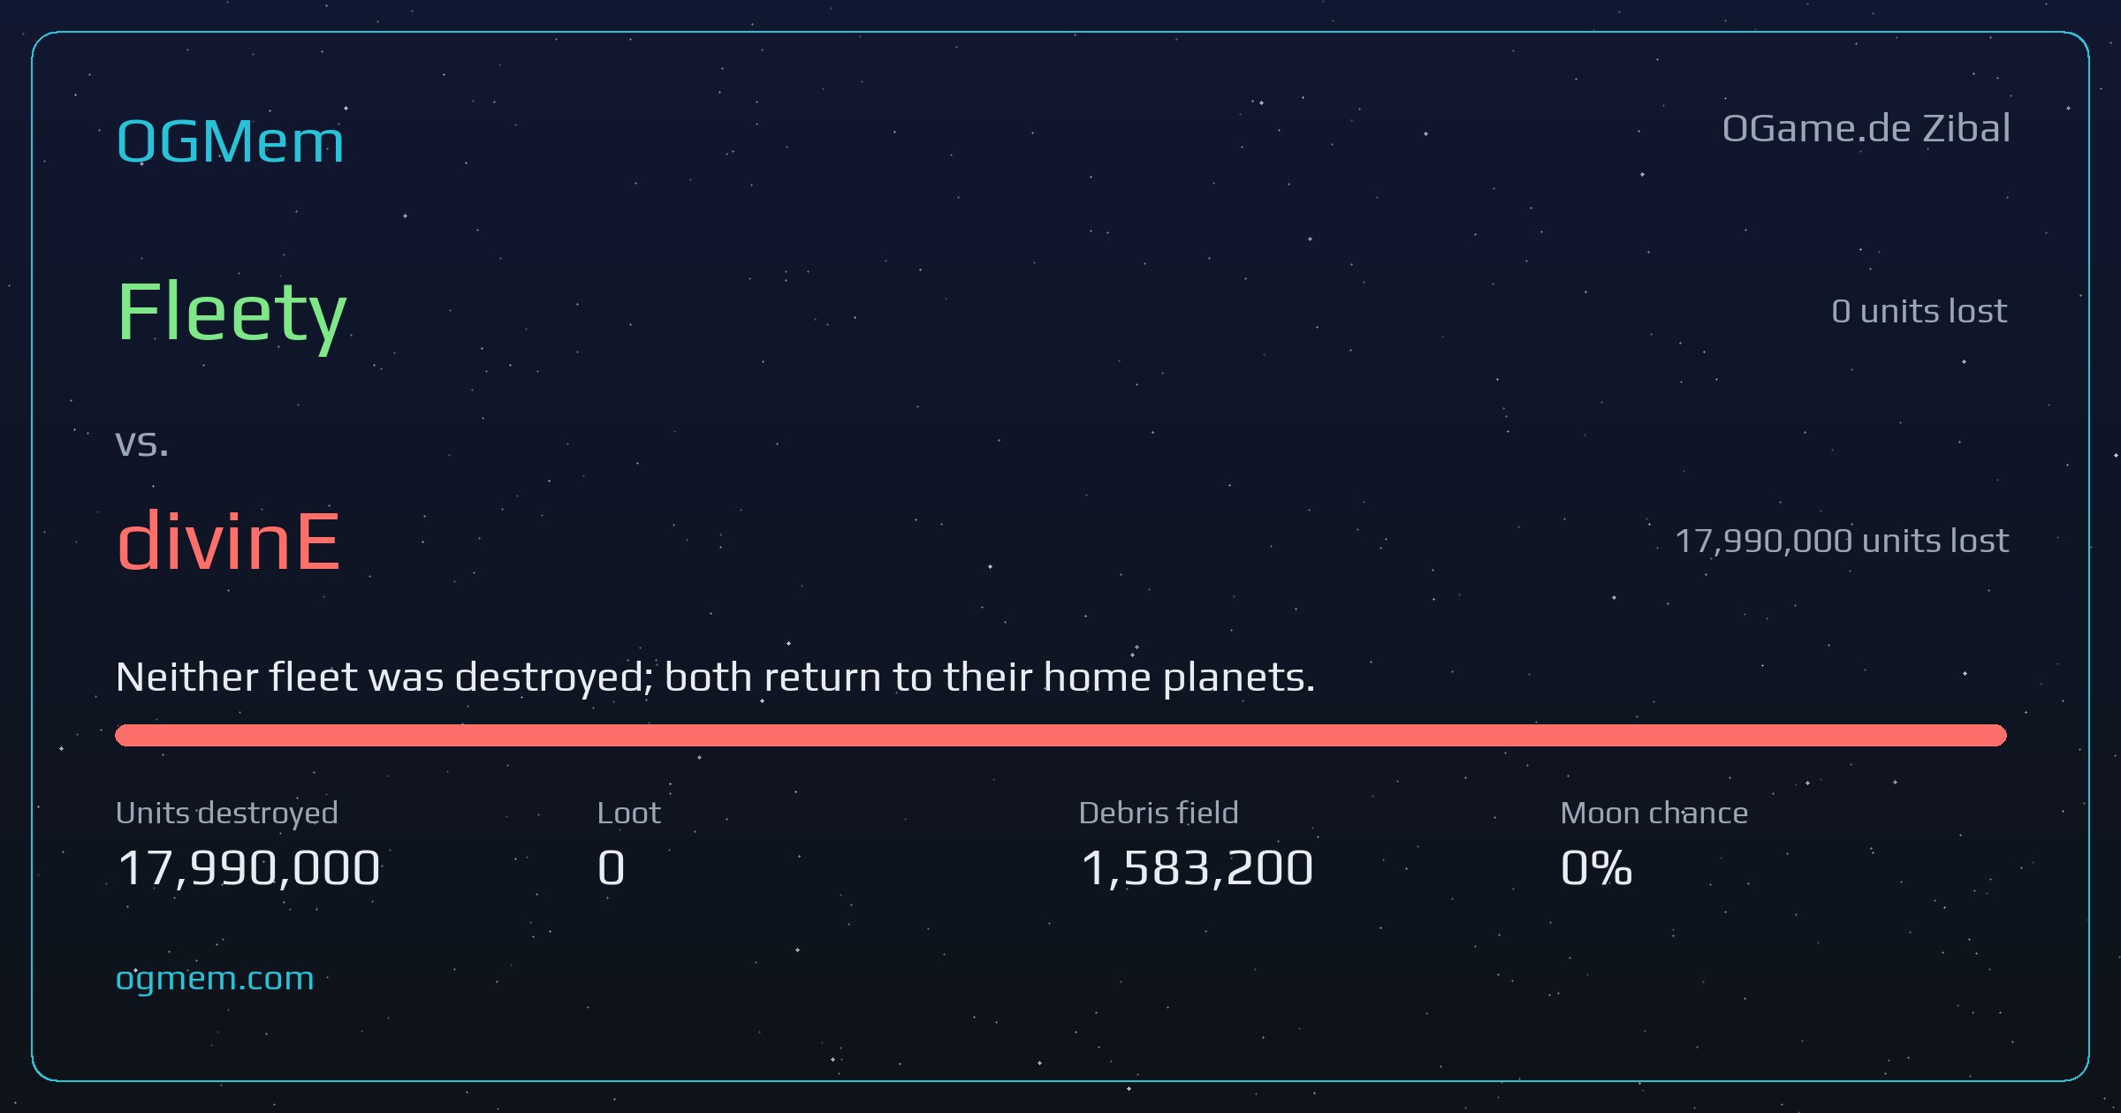2121x1113 pixels.
Task: Select the defender name divinE
Action: (228, 541)
